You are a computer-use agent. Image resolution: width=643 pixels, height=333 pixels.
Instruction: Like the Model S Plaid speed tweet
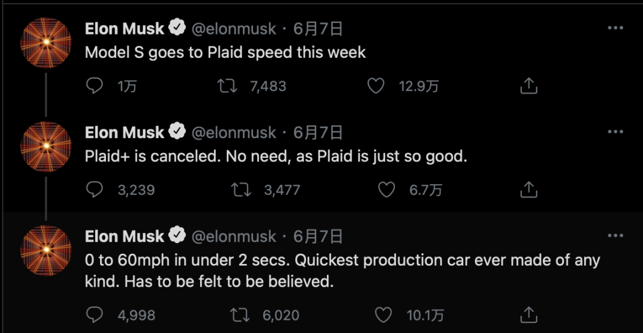tap(376, 86)
